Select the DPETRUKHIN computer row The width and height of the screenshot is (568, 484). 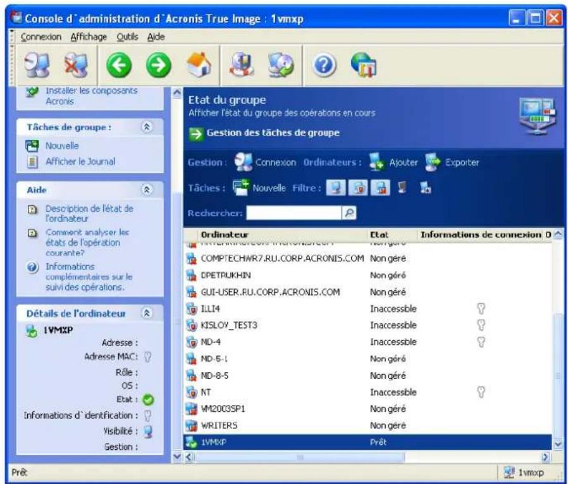(367, 275)
